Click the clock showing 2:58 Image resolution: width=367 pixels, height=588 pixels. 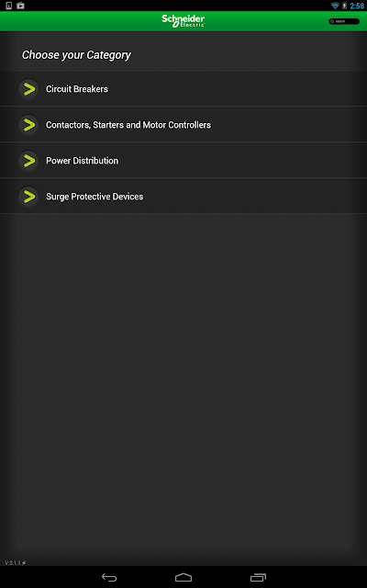coord(357,6)
